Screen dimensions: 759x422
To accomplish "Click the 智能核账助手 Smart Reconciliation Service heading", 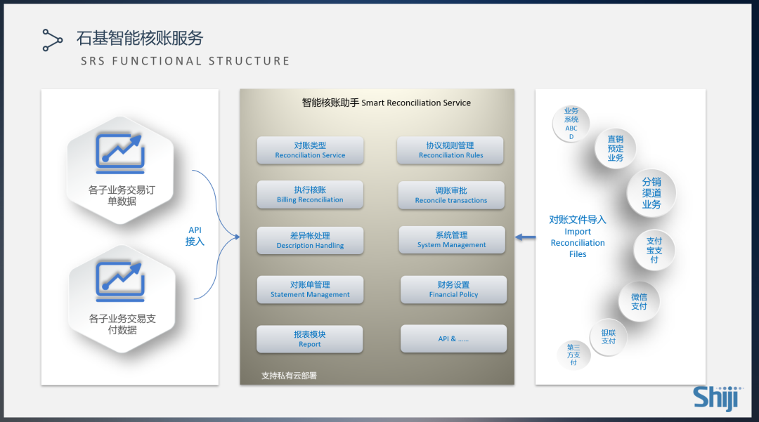I will 387,103.
